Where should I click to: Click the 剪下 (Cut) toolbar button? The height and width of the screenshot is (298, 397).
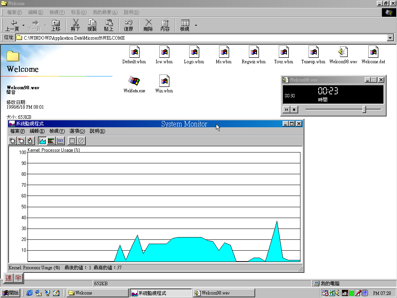click(x=75, y=24)
